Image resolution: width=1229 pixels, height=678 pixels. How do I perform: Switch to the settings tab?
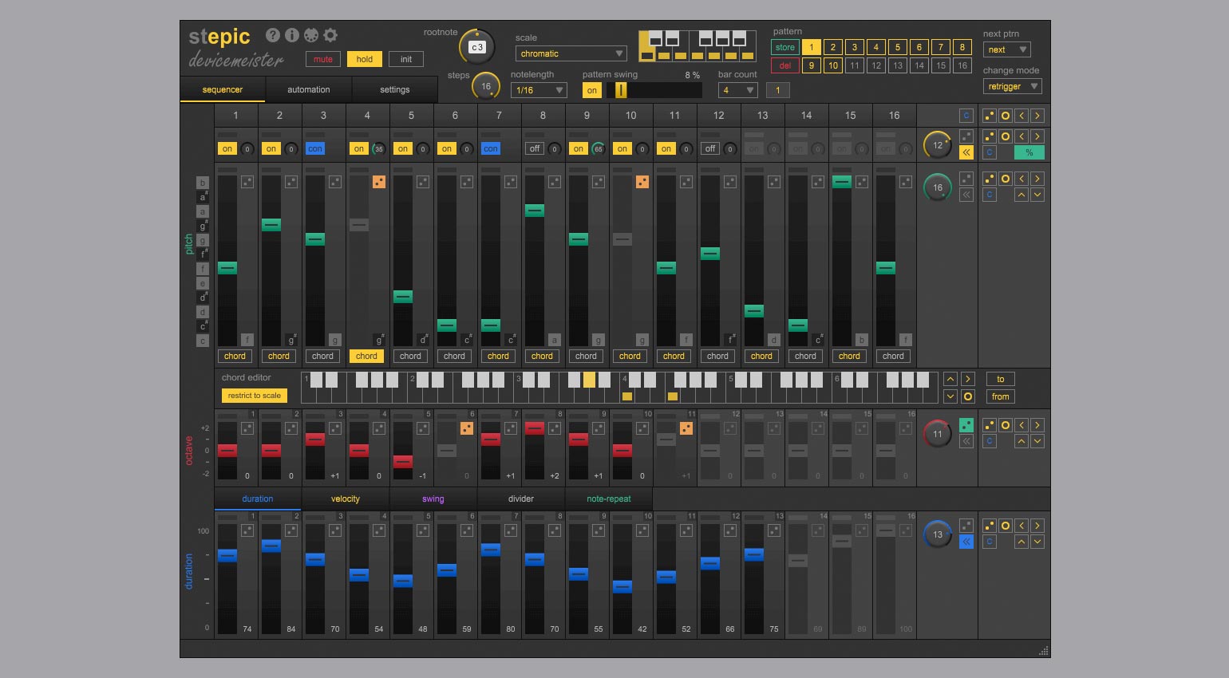(395, 89)
